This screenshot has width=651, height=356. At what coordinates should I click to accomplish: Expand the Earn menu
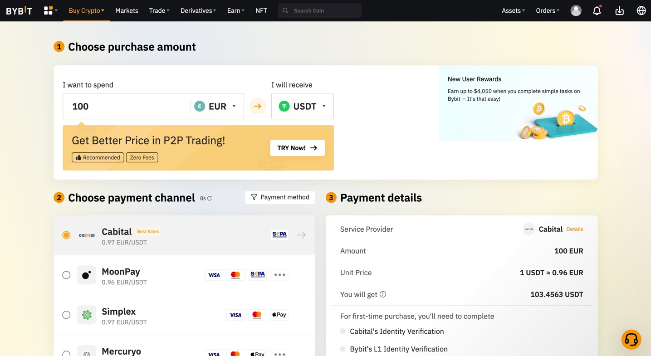(x=236, y=10)
